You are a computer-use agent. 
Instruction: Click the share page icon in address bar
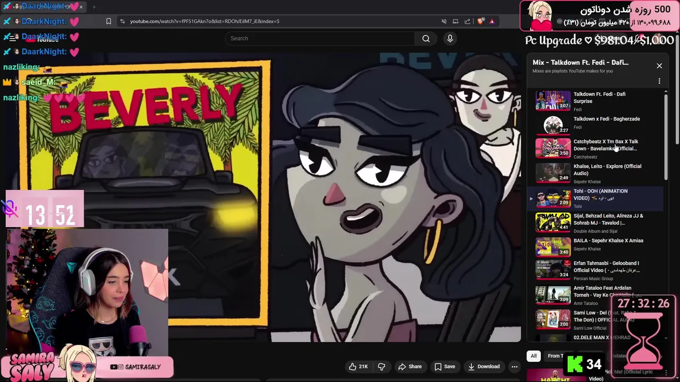(467, 21)
